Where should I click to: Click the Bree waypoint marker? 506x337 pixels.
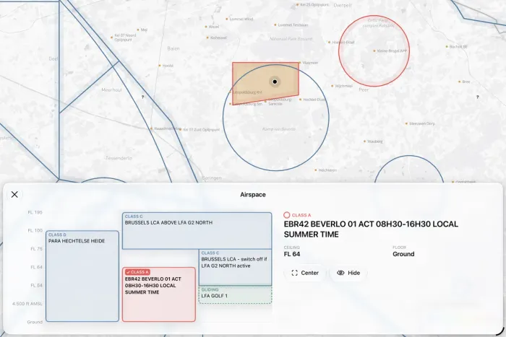click(x=460, y=82)
